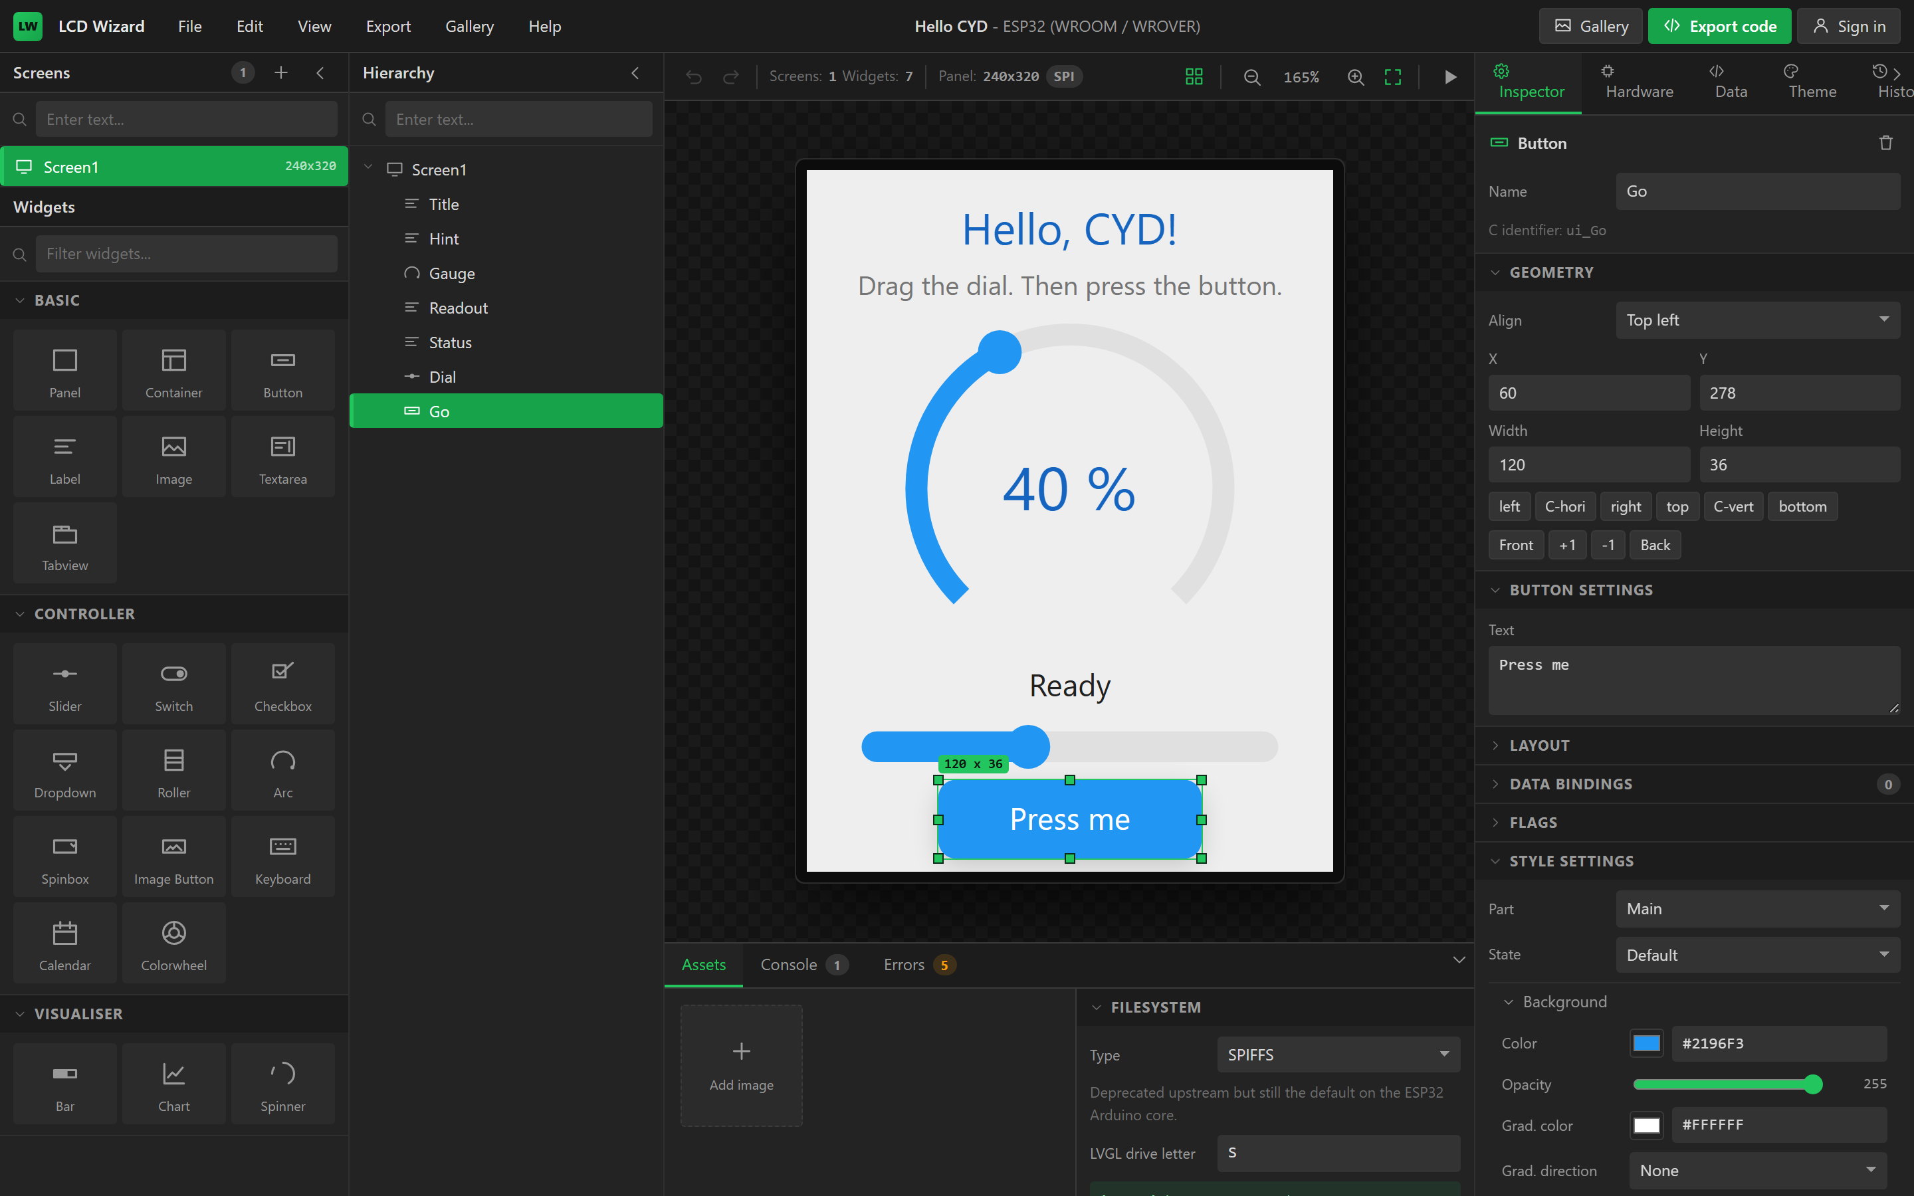Add a Tabview widget

[65, 543]
